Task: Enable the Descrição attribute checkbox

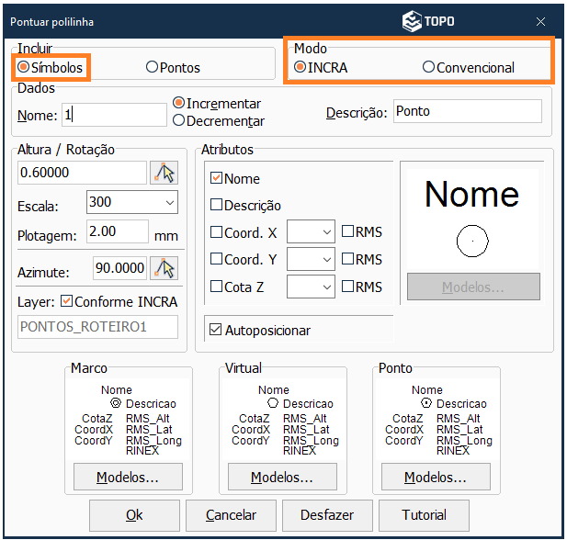Action: tap(217, 206)
